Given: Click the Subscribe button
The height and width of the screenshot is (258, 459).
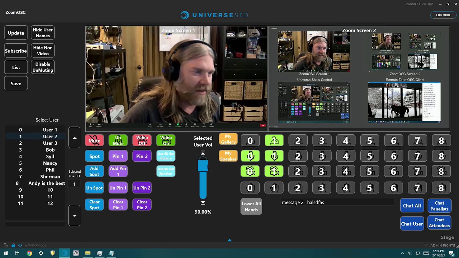Looking at the screenshot, I should [x=16, y=51].
